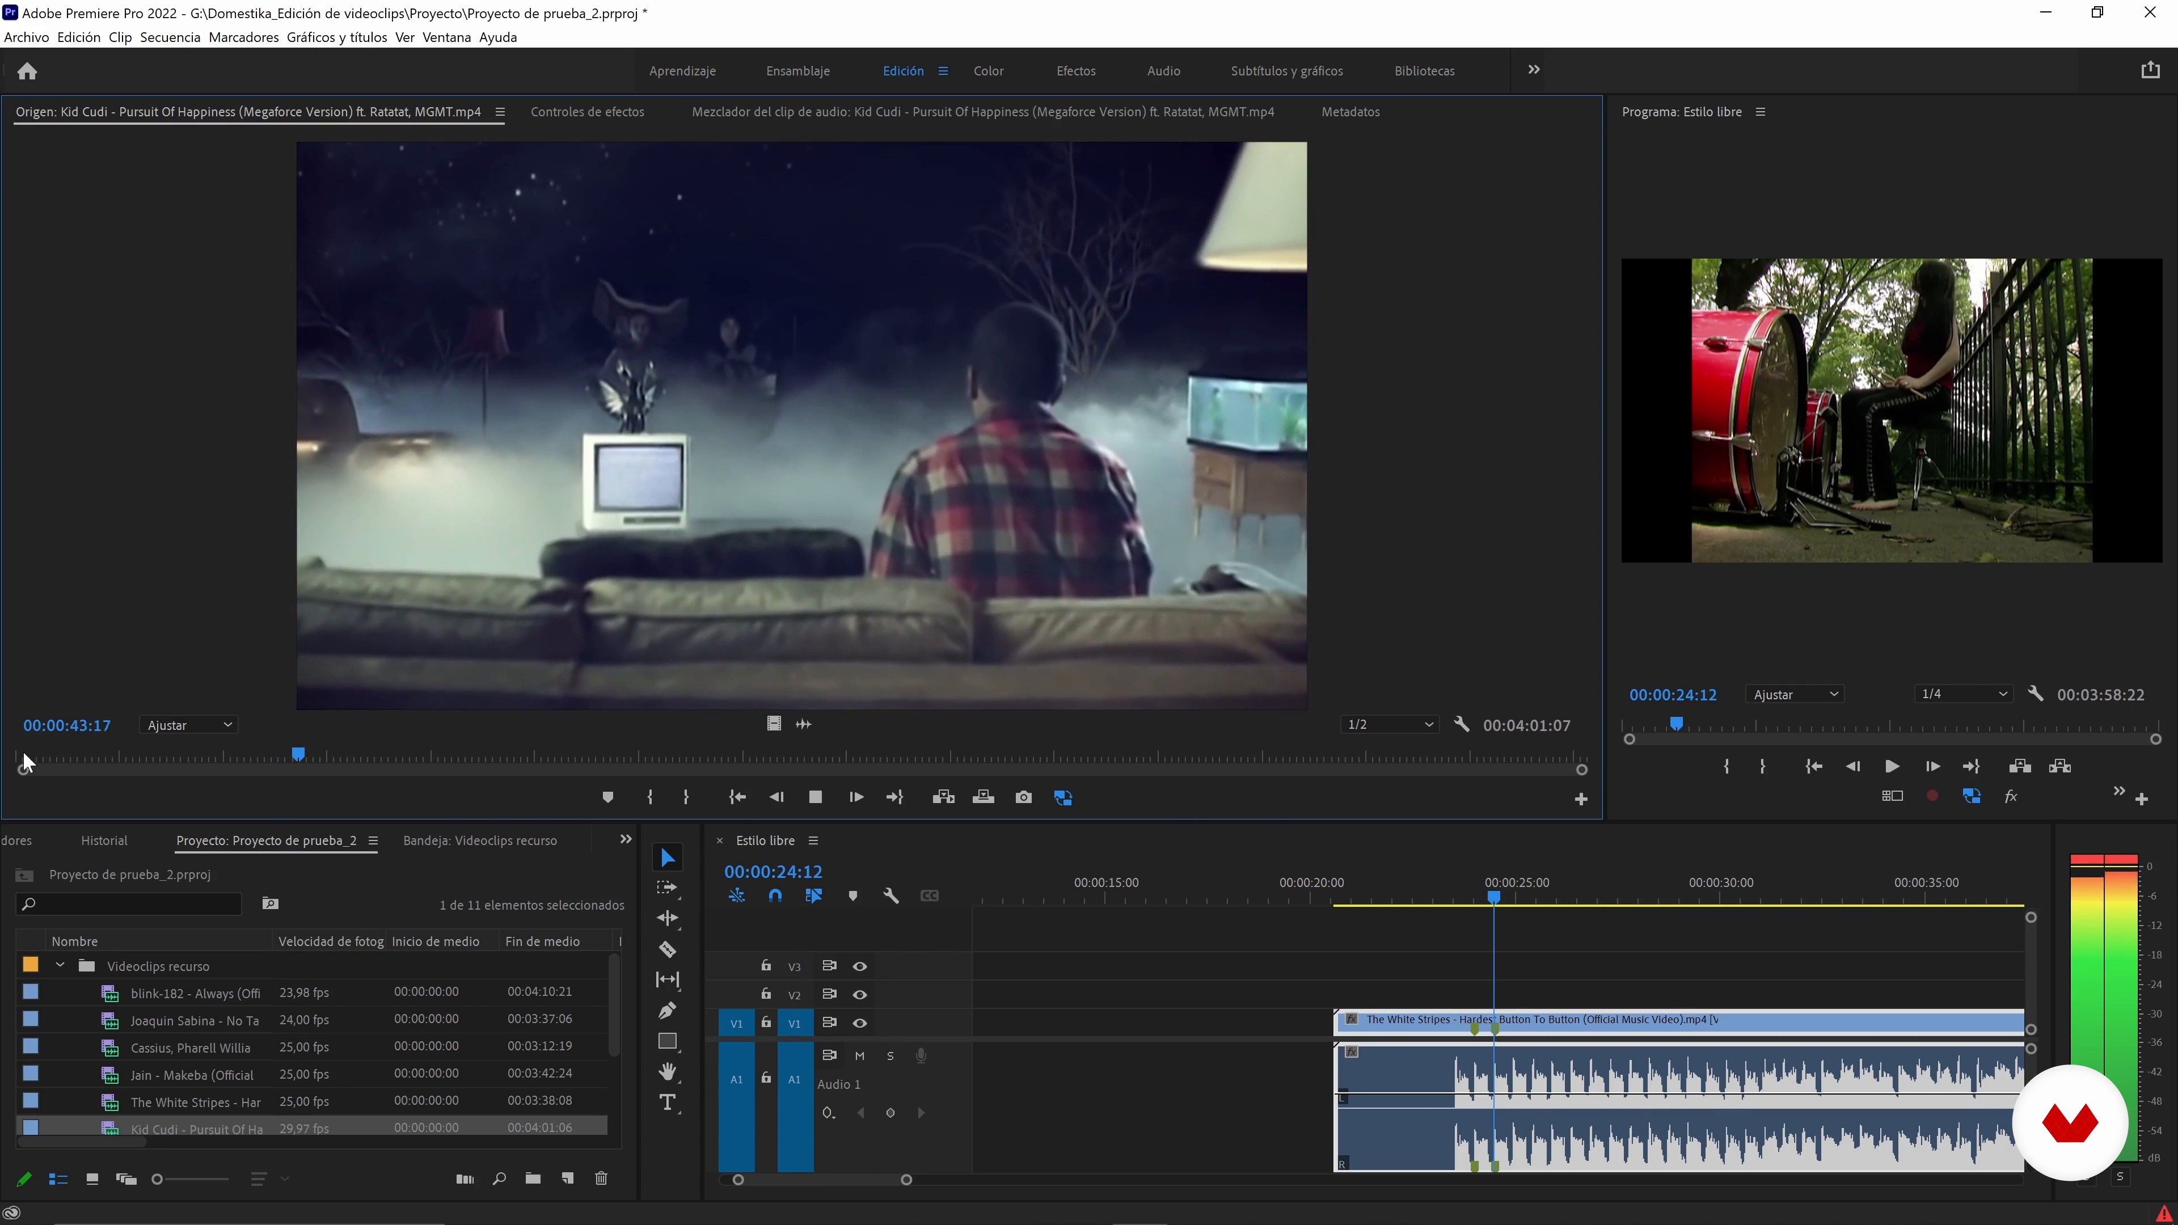Solo track Audio 1
Viewport: 2178px width, 1225px height.
890,1056
